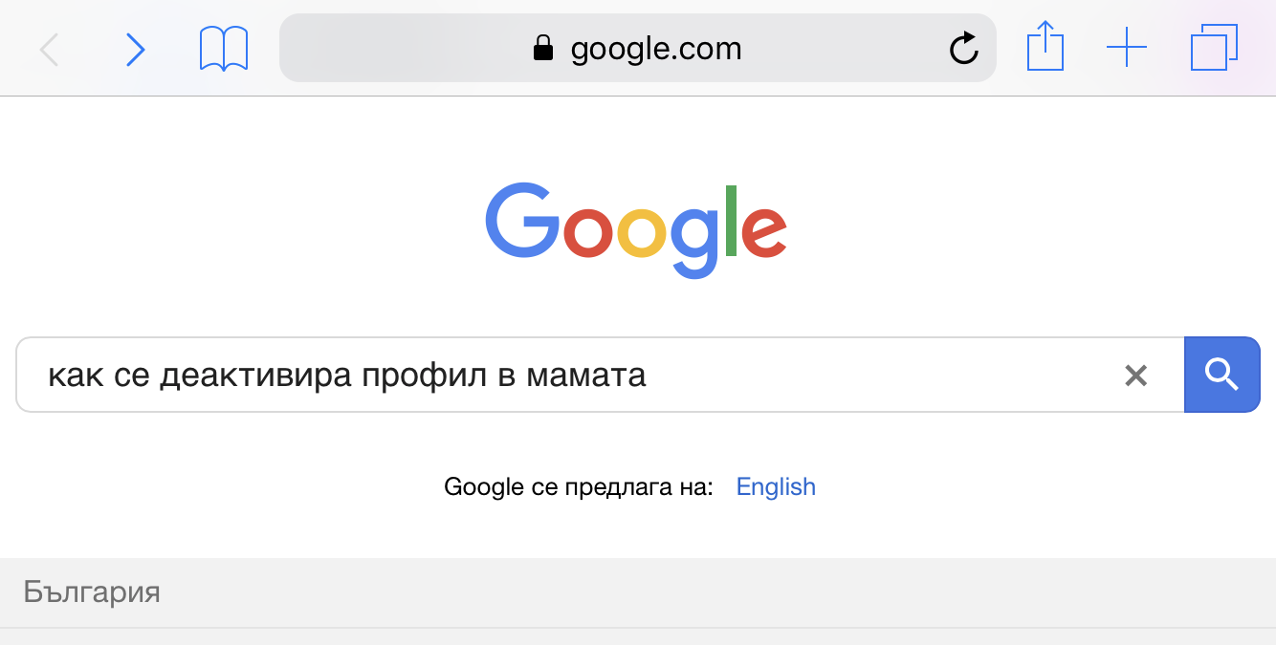Tap the green 'l' in Google logo
Image resolution: width=1276 pixels, height=645 pixels.
(x=731, y=221)
